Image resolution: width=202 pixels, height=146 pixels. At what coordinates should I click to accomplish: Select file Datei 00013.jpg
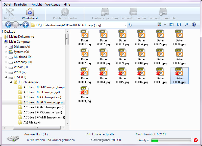85,76
